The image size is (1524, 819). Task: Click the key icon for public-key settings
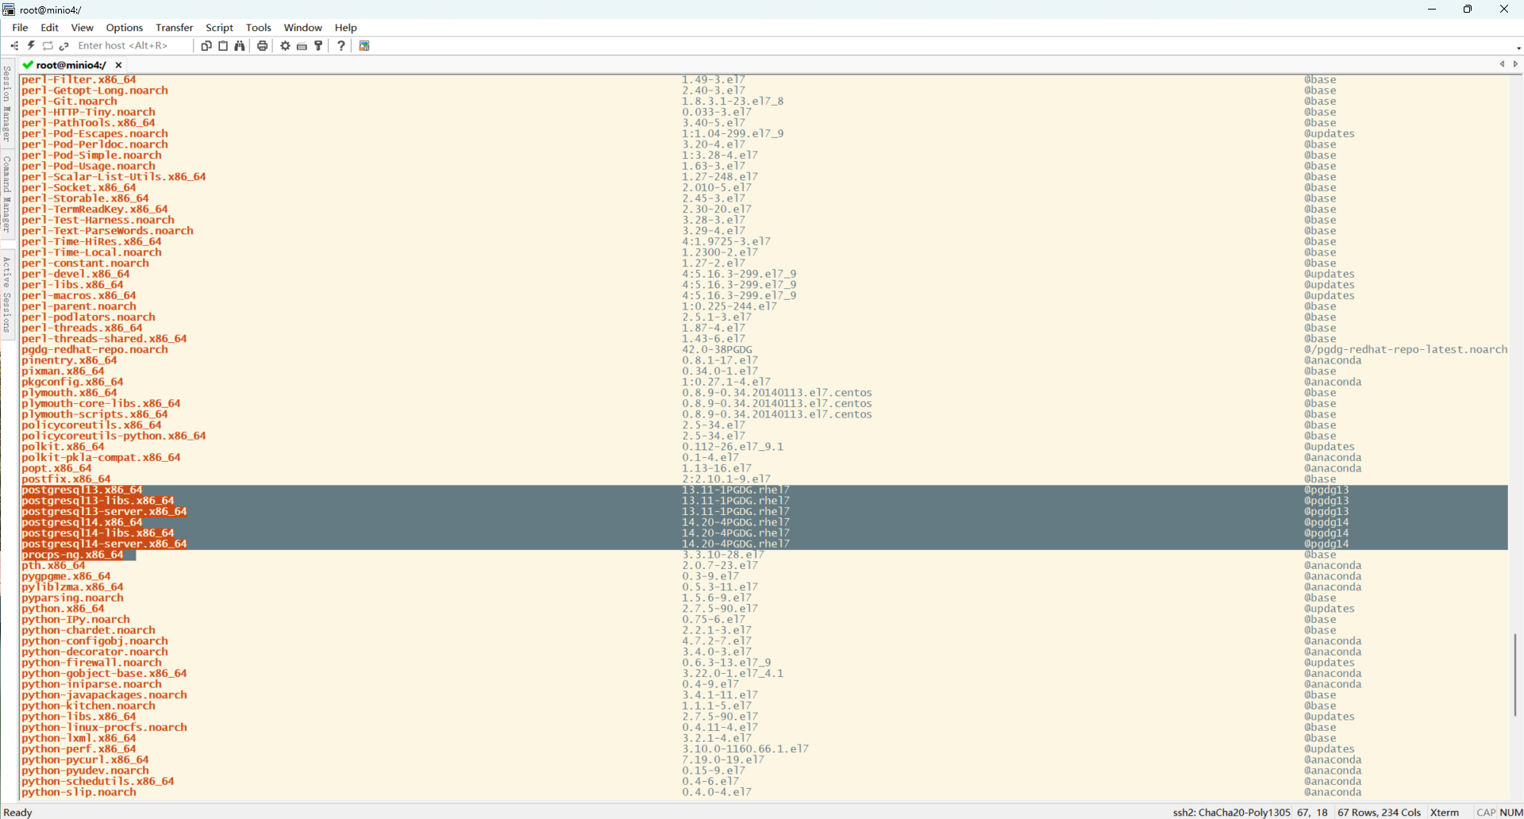[x=319, y=46]
